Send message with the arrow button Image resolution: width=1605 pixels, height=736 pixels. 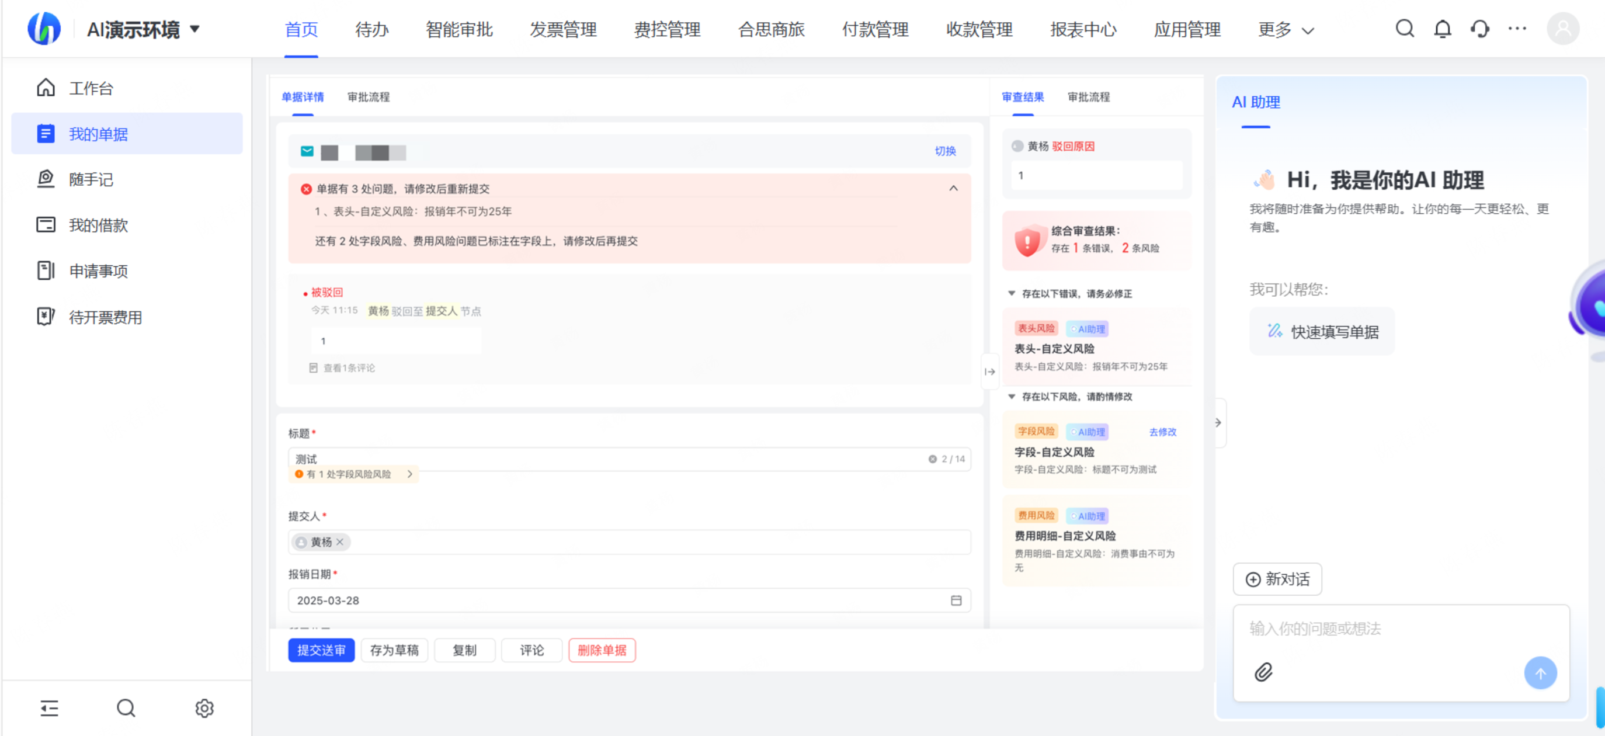click(1540, 673)
